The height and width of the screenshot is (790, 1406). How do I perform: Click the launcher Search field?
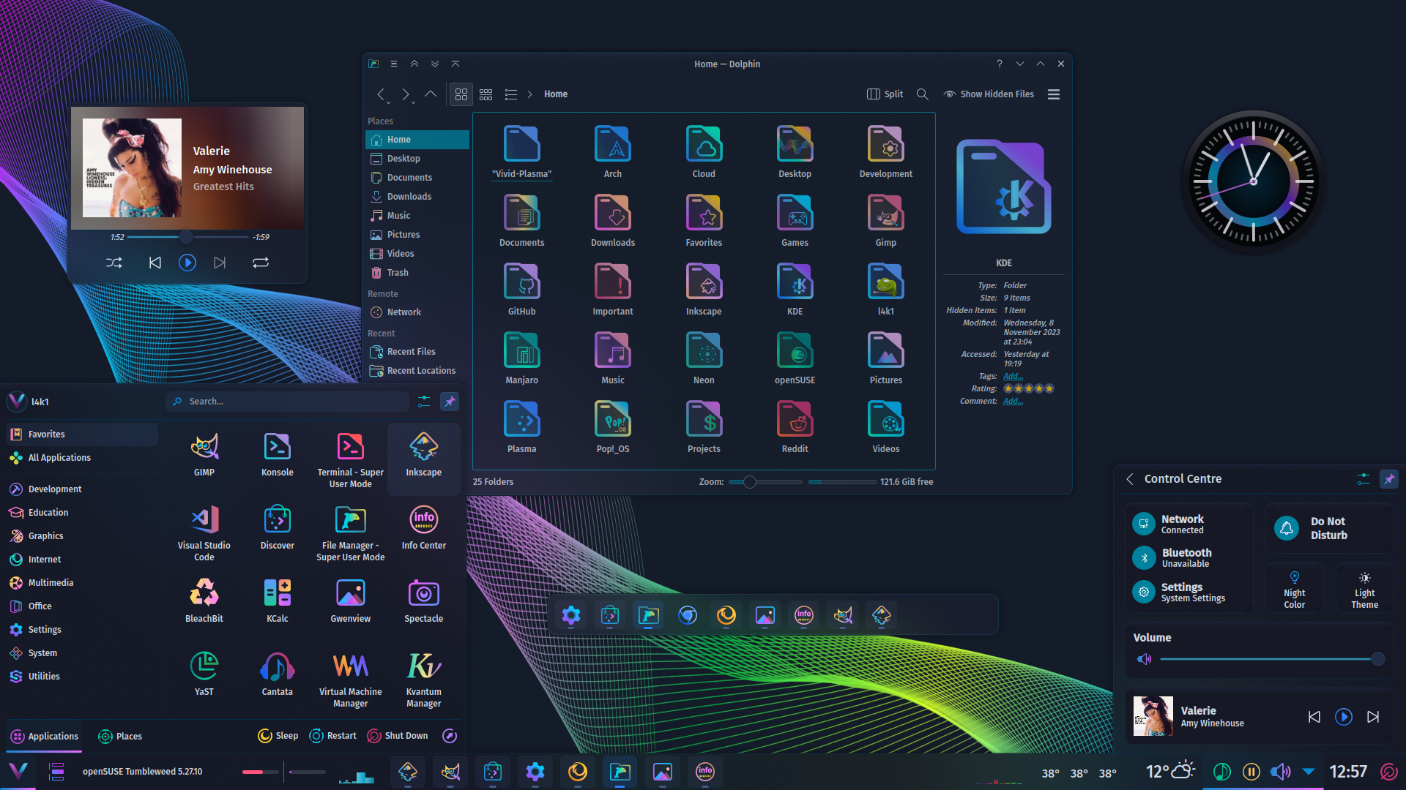288,402
